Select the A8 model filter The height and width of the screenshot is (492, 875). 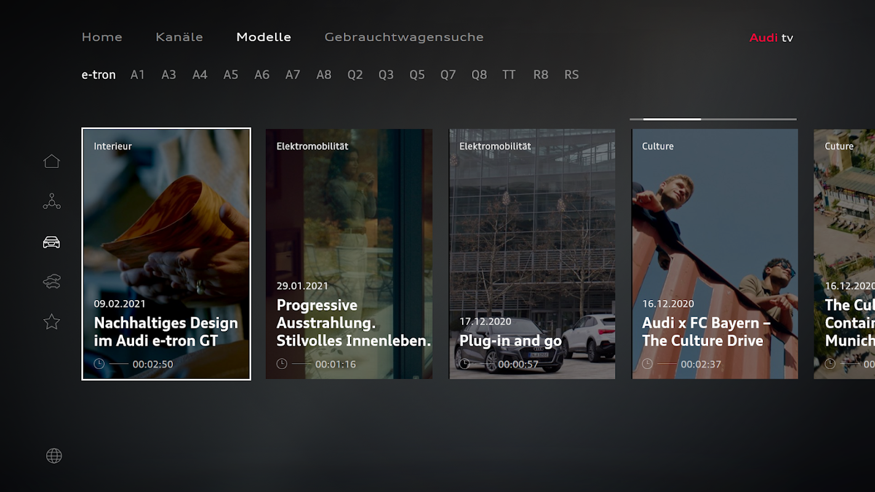click(324, 74)
